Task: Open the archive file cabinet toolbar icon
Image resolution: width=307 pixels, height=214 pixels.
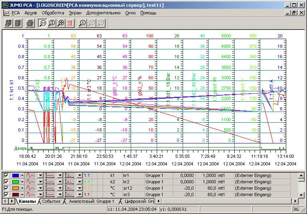Action: coord(8,23)
